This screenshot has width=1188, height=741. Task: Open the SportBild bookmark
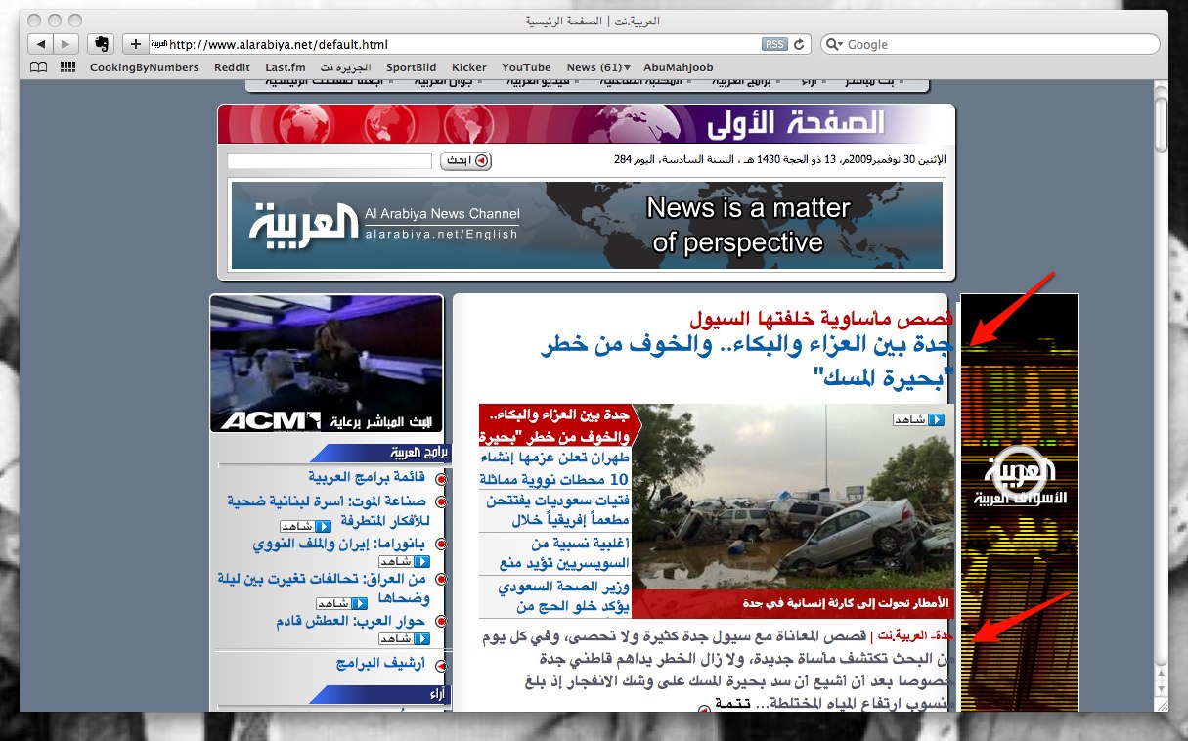(x=412, y=67)
